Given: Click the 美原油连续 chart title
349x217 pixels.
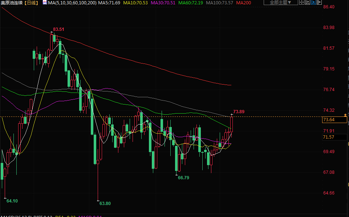Looking at the screenshot, I should coord(12,3).
